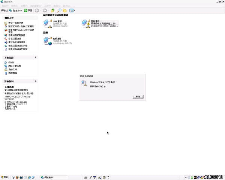Viewport: 225px width, 180px height.
Task: Click 'Set up home or small office network' link
Action: [x=21, y=26]
